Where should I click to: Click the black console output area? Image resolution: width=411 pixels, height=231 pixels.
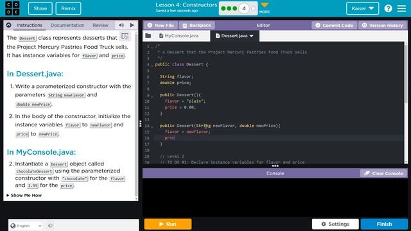[275, 197]
